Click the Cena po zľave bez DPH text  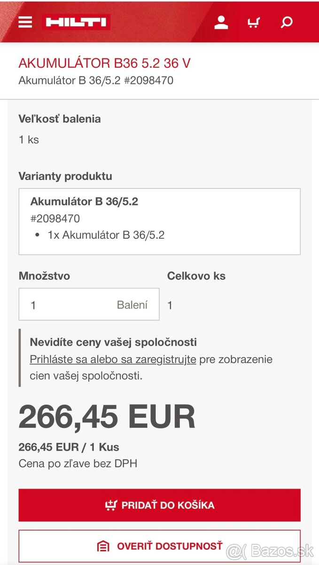[x=78, y=463]
